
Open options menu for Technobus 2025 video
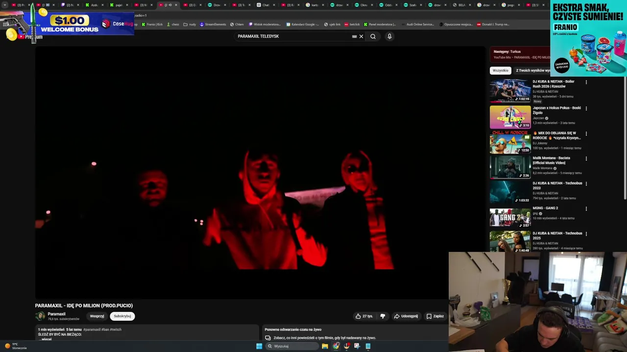pos(586,234)
